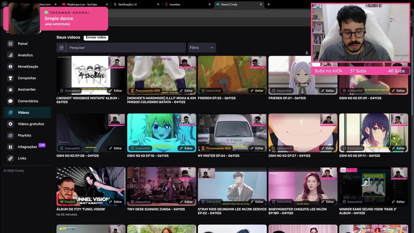The width and height of the screenshot is (414, 233).
Task: Open the OSHI NO KO EP.11 thumbnail
Action: tap(374, 133)
